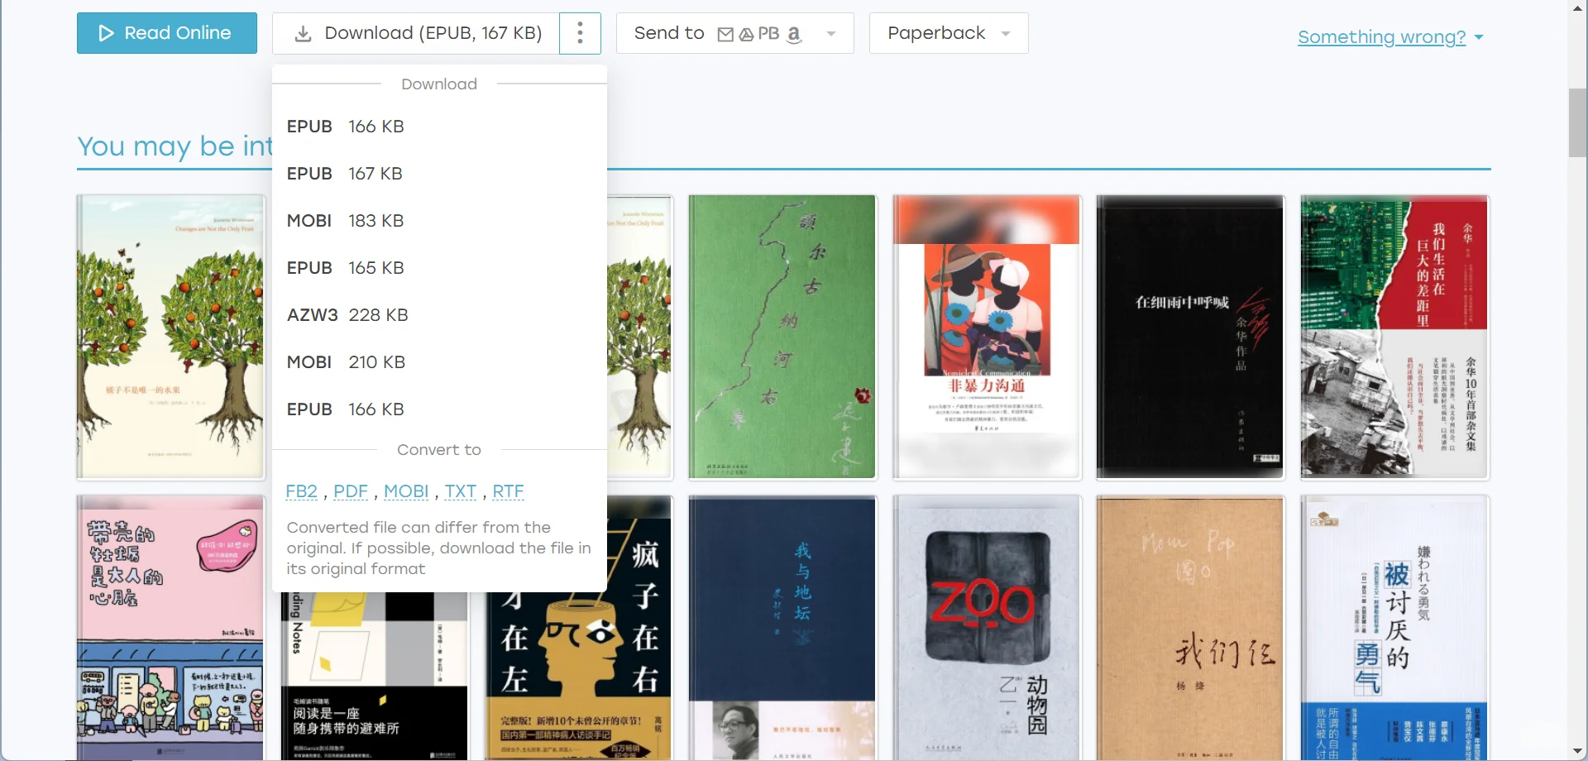The image size is (1588, 761).
Task: Open the black 在细雨中呼喊 book cover
Action: click(1190, 337)
